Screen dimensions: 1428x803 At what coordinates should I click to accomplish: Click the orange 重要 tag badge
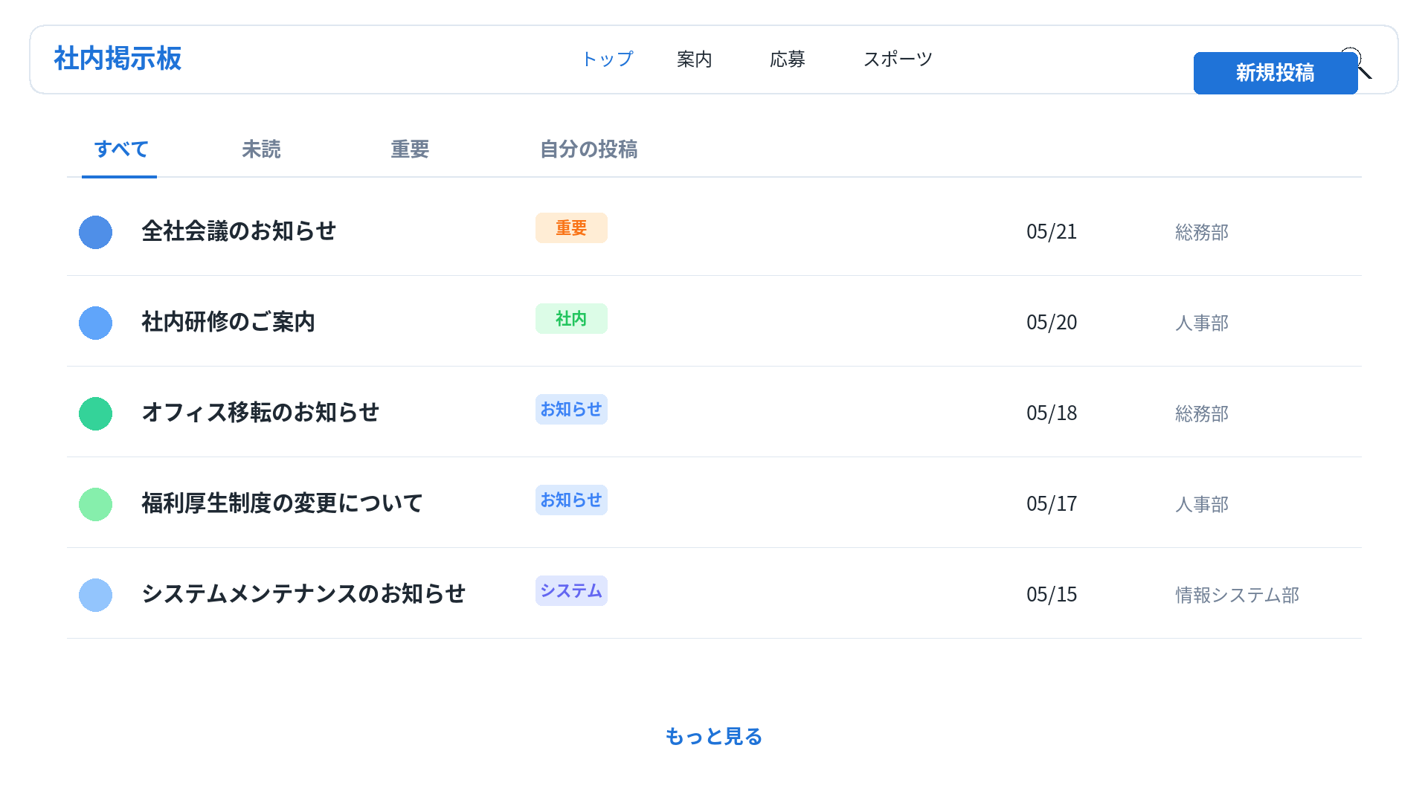[x=571, y=228]
